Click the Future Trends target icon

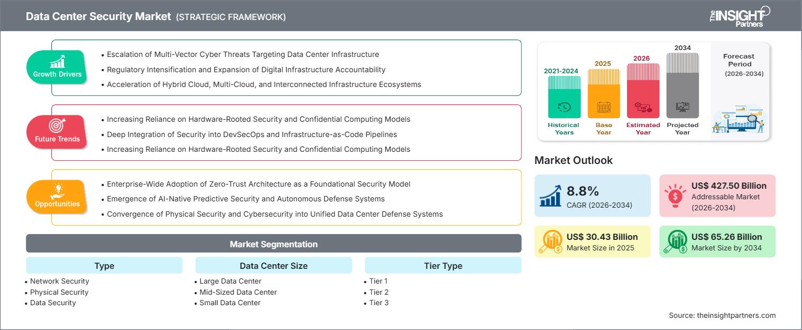tap(57, 126)
